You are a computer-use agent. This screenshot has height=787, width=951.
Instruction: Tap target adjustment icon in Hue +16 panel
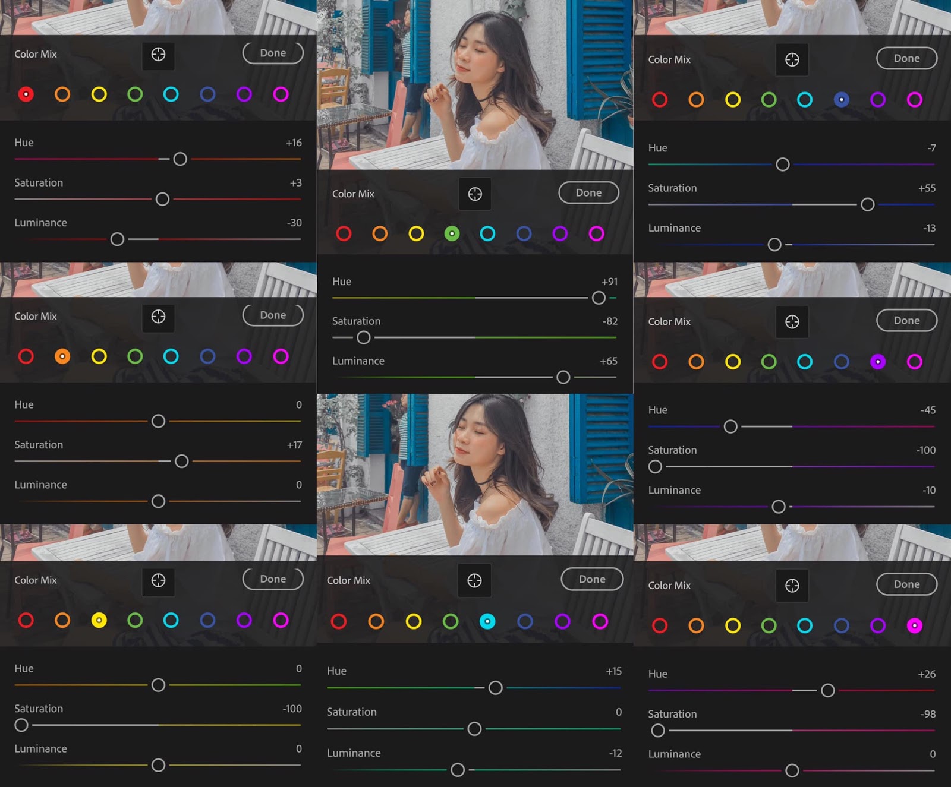click(158, 55)
